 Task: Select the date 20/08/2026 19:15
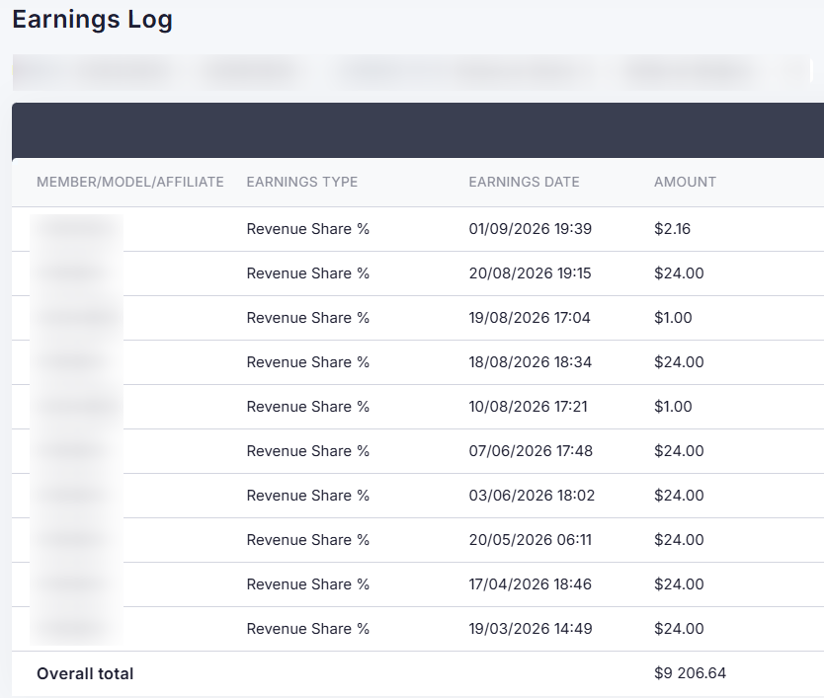click(x=530, y=273)
